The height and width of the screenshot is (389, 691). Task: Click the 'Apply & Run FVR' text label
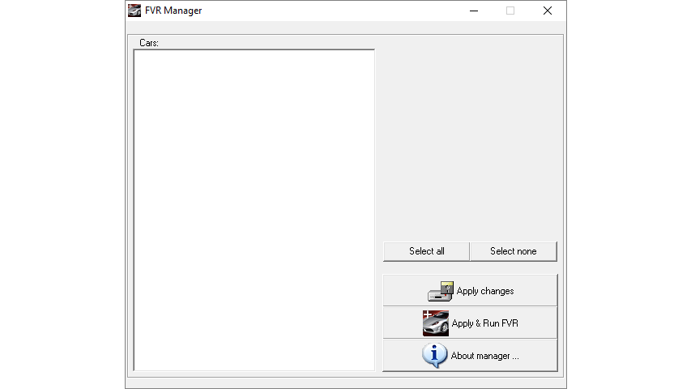click(x=484, y=323)
